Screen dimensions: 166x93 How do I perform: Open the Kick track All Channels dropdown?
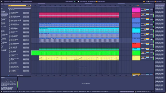pos(143,13)
